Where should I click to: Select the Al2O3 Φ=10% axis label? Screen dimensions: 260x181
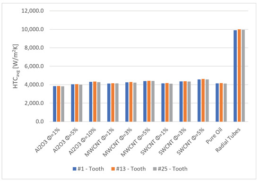pos(82,141)
